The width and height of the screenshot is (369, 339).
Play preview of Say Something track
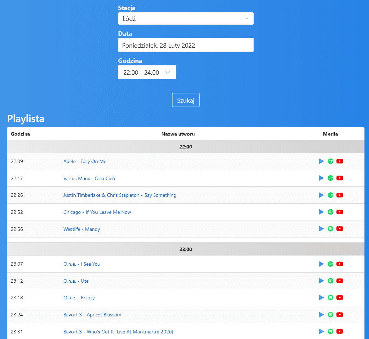click(321, 195)
